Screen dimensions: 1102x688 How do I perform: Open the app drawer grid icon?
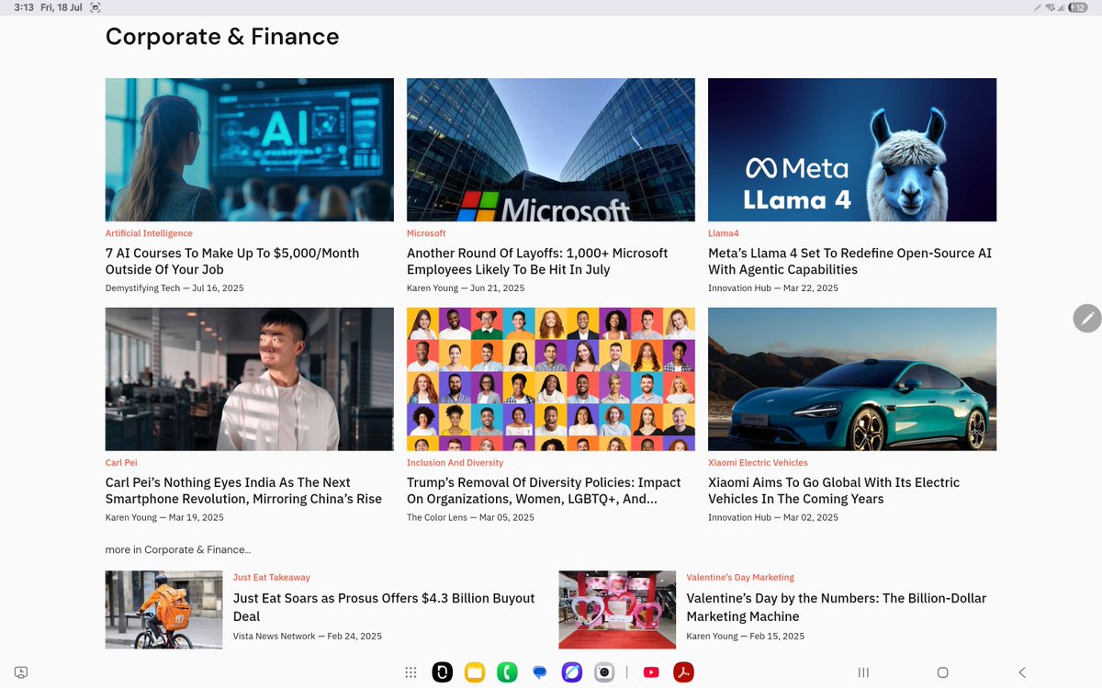tap(410, 672)
